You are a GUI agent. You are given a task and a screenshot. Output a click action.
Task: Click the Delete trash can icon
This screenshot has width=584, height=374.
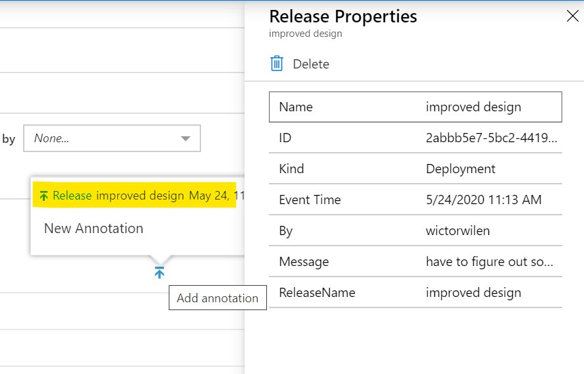[276, 64]
